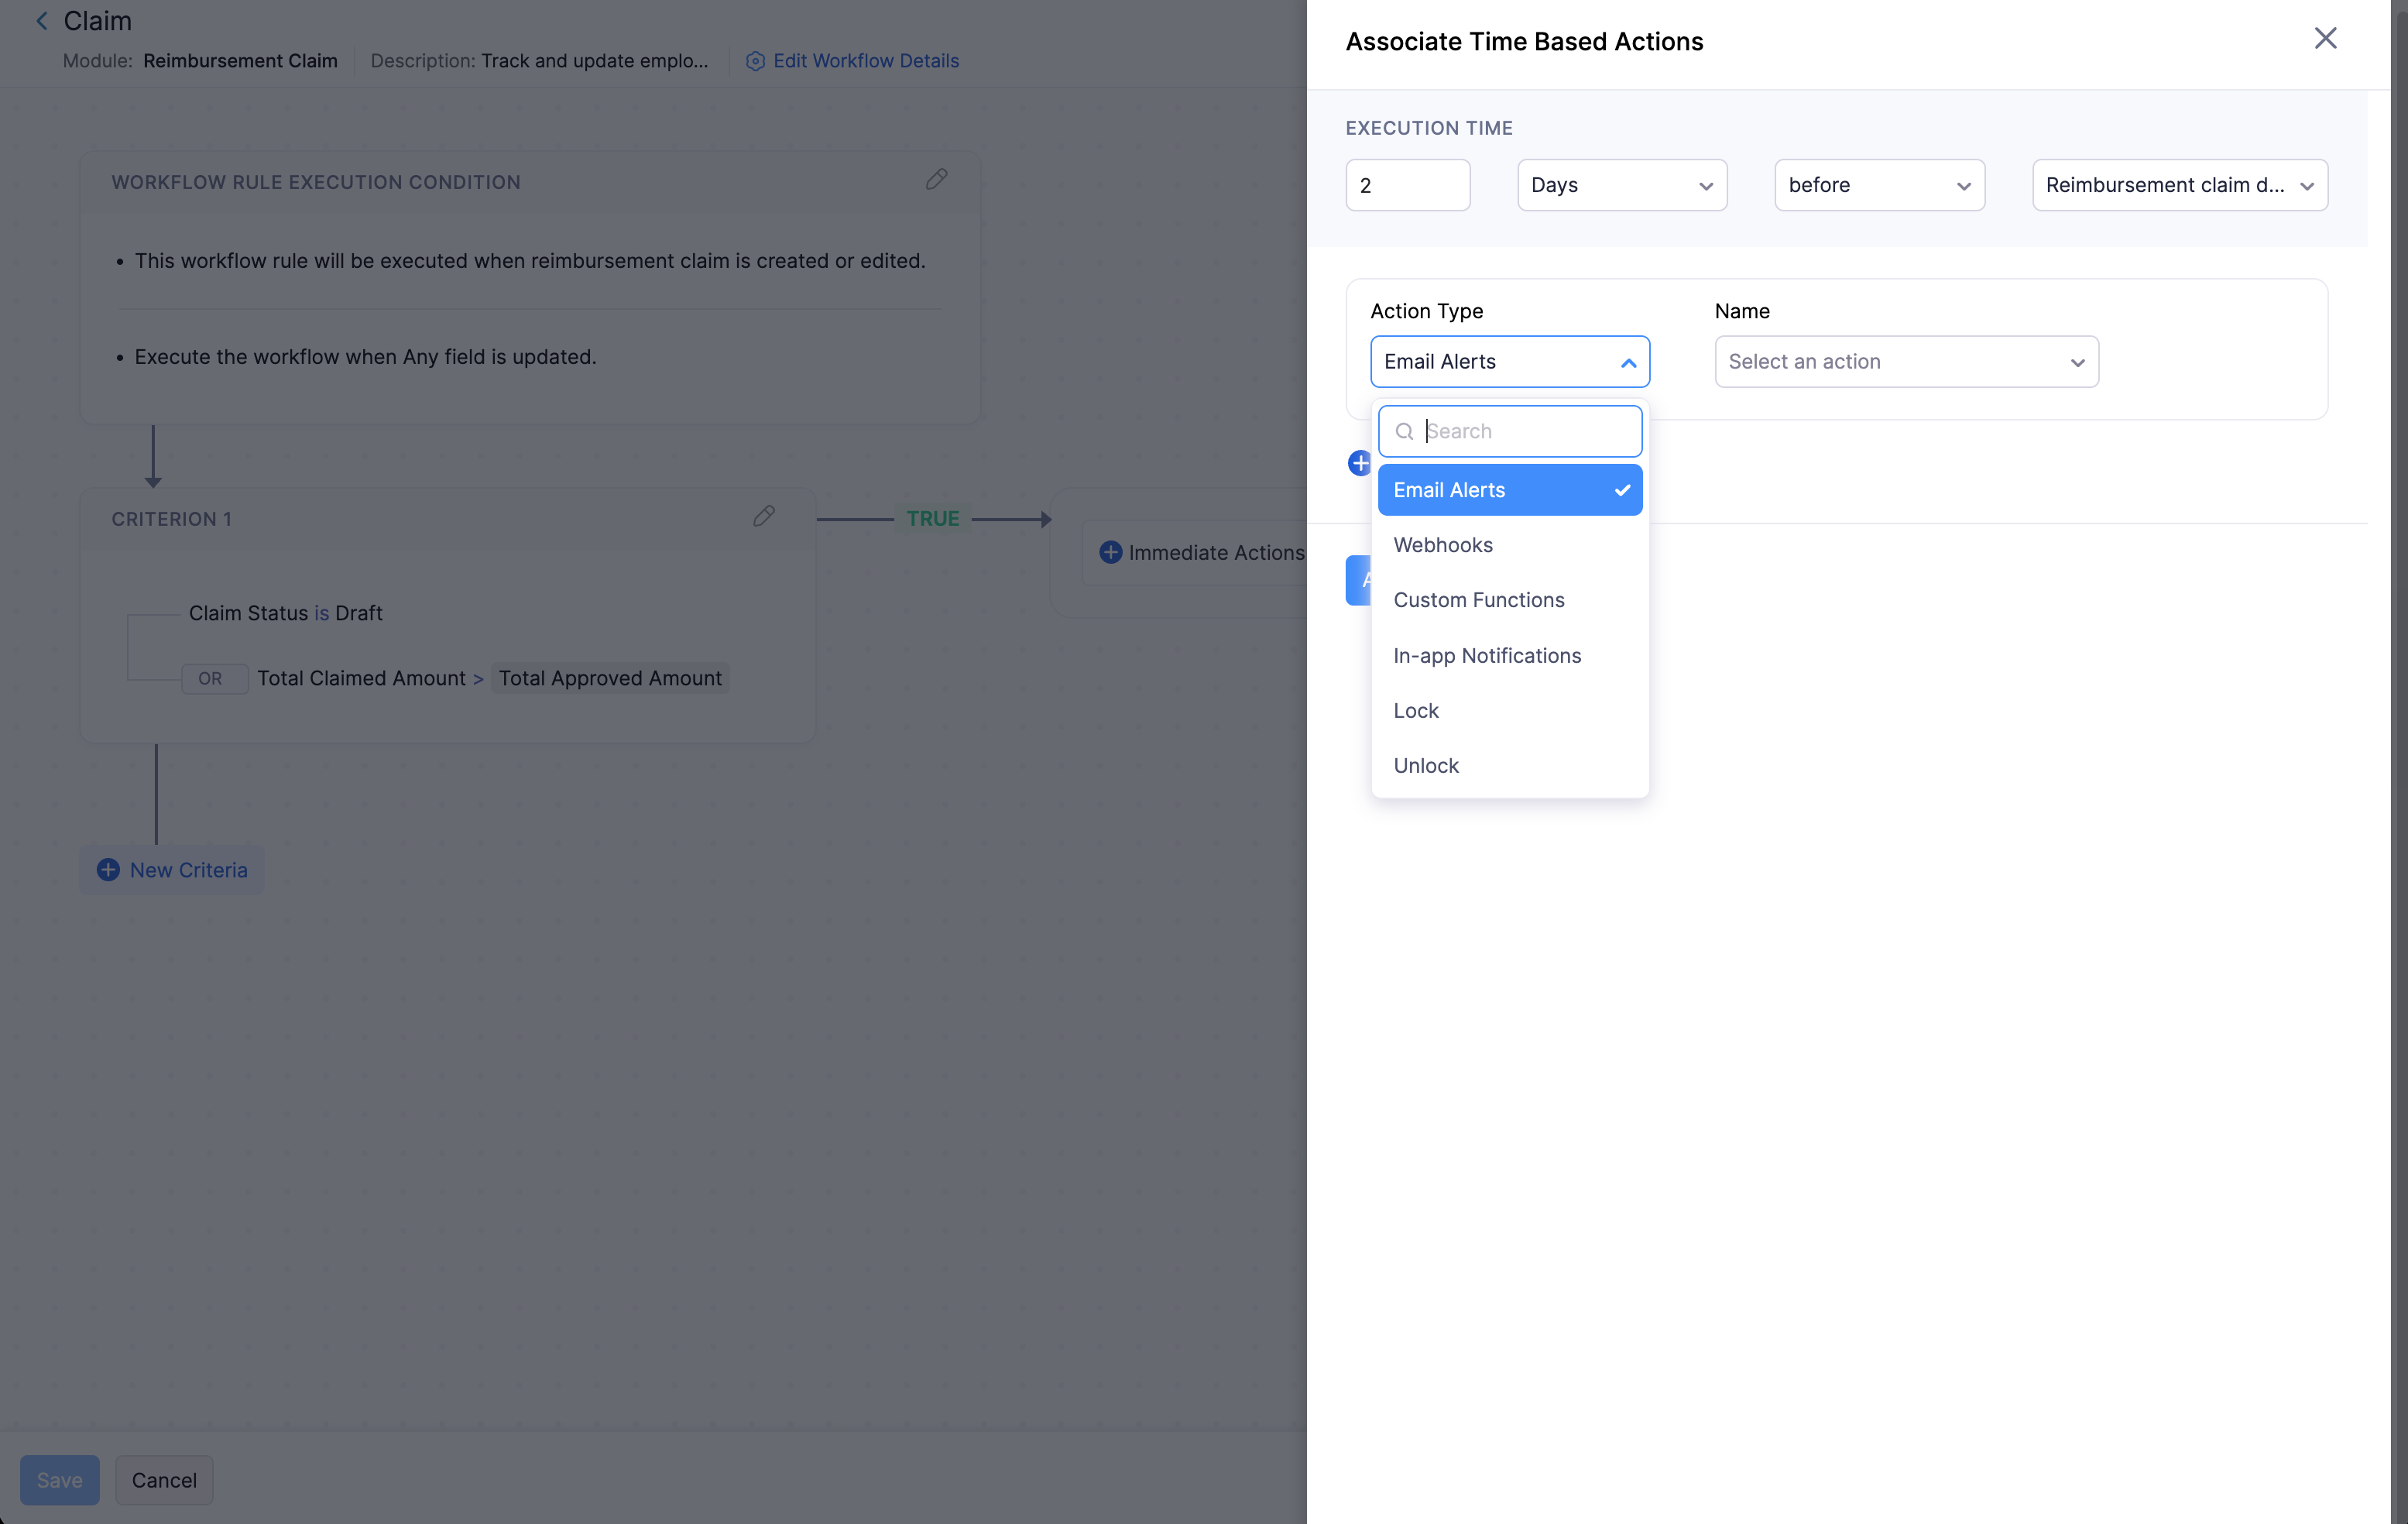
Task: Select Email Alerts option in list
Action: (x=1510, y=490)
